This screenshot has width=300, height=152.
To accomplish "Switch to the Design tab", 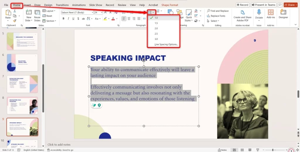I will [x=48, y=5].
